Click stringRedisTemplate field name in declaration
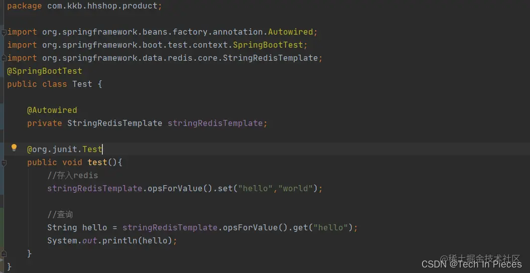 click(215, 123)
